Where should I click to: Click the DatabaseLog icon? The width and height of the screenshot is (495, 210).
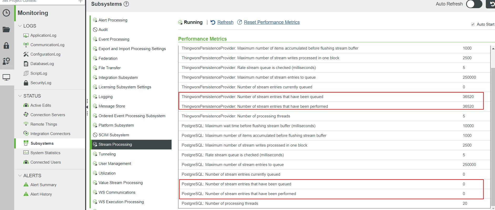click(x=26, y=64)
